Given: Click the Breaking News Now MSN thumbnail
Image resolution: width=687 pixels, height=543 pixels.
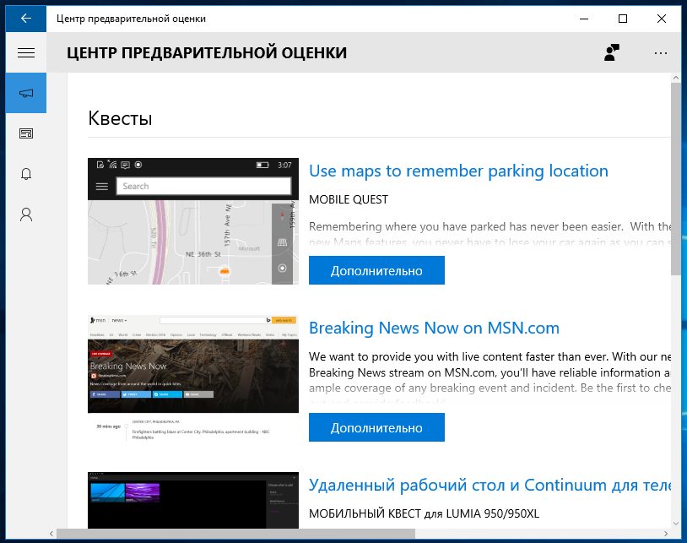Looking at the screenshot, I should pyautogui.click(x=193, y=378).
